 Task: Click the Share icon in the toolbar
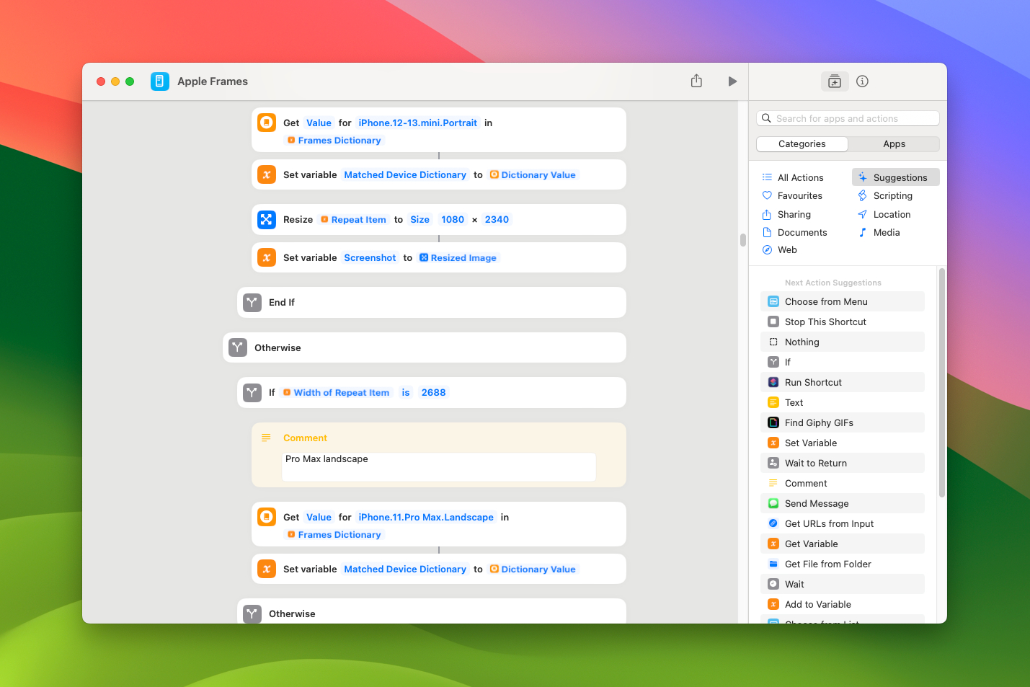coord(696,81)
